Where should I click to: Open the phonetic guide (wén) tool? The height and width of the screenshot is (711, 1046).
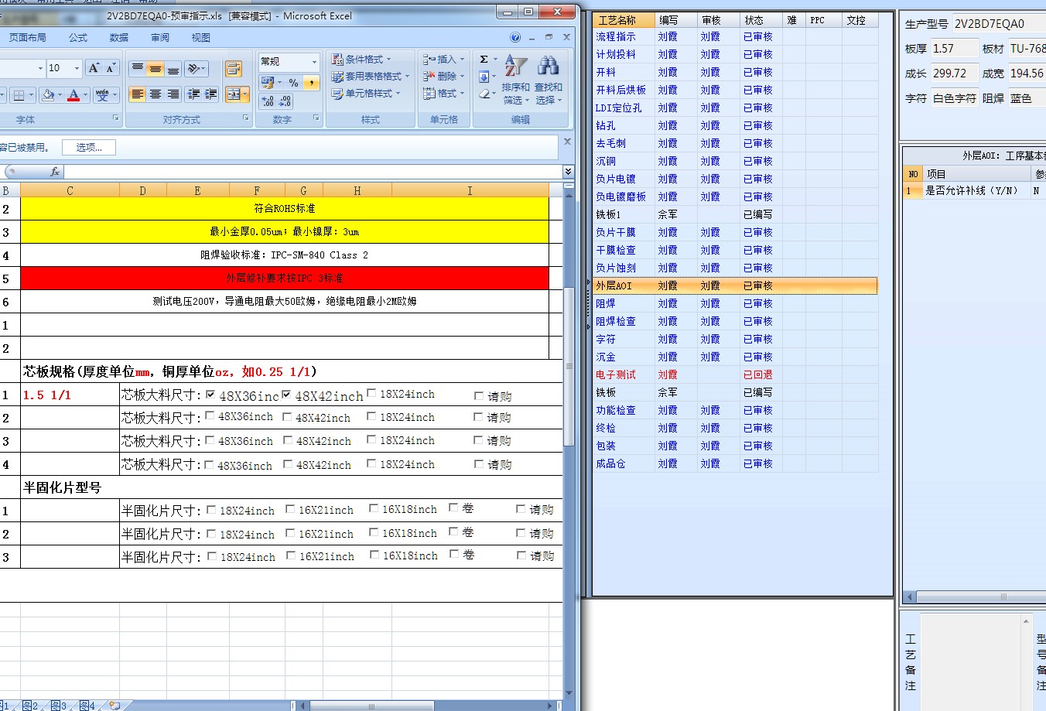(x=102, y=95)
